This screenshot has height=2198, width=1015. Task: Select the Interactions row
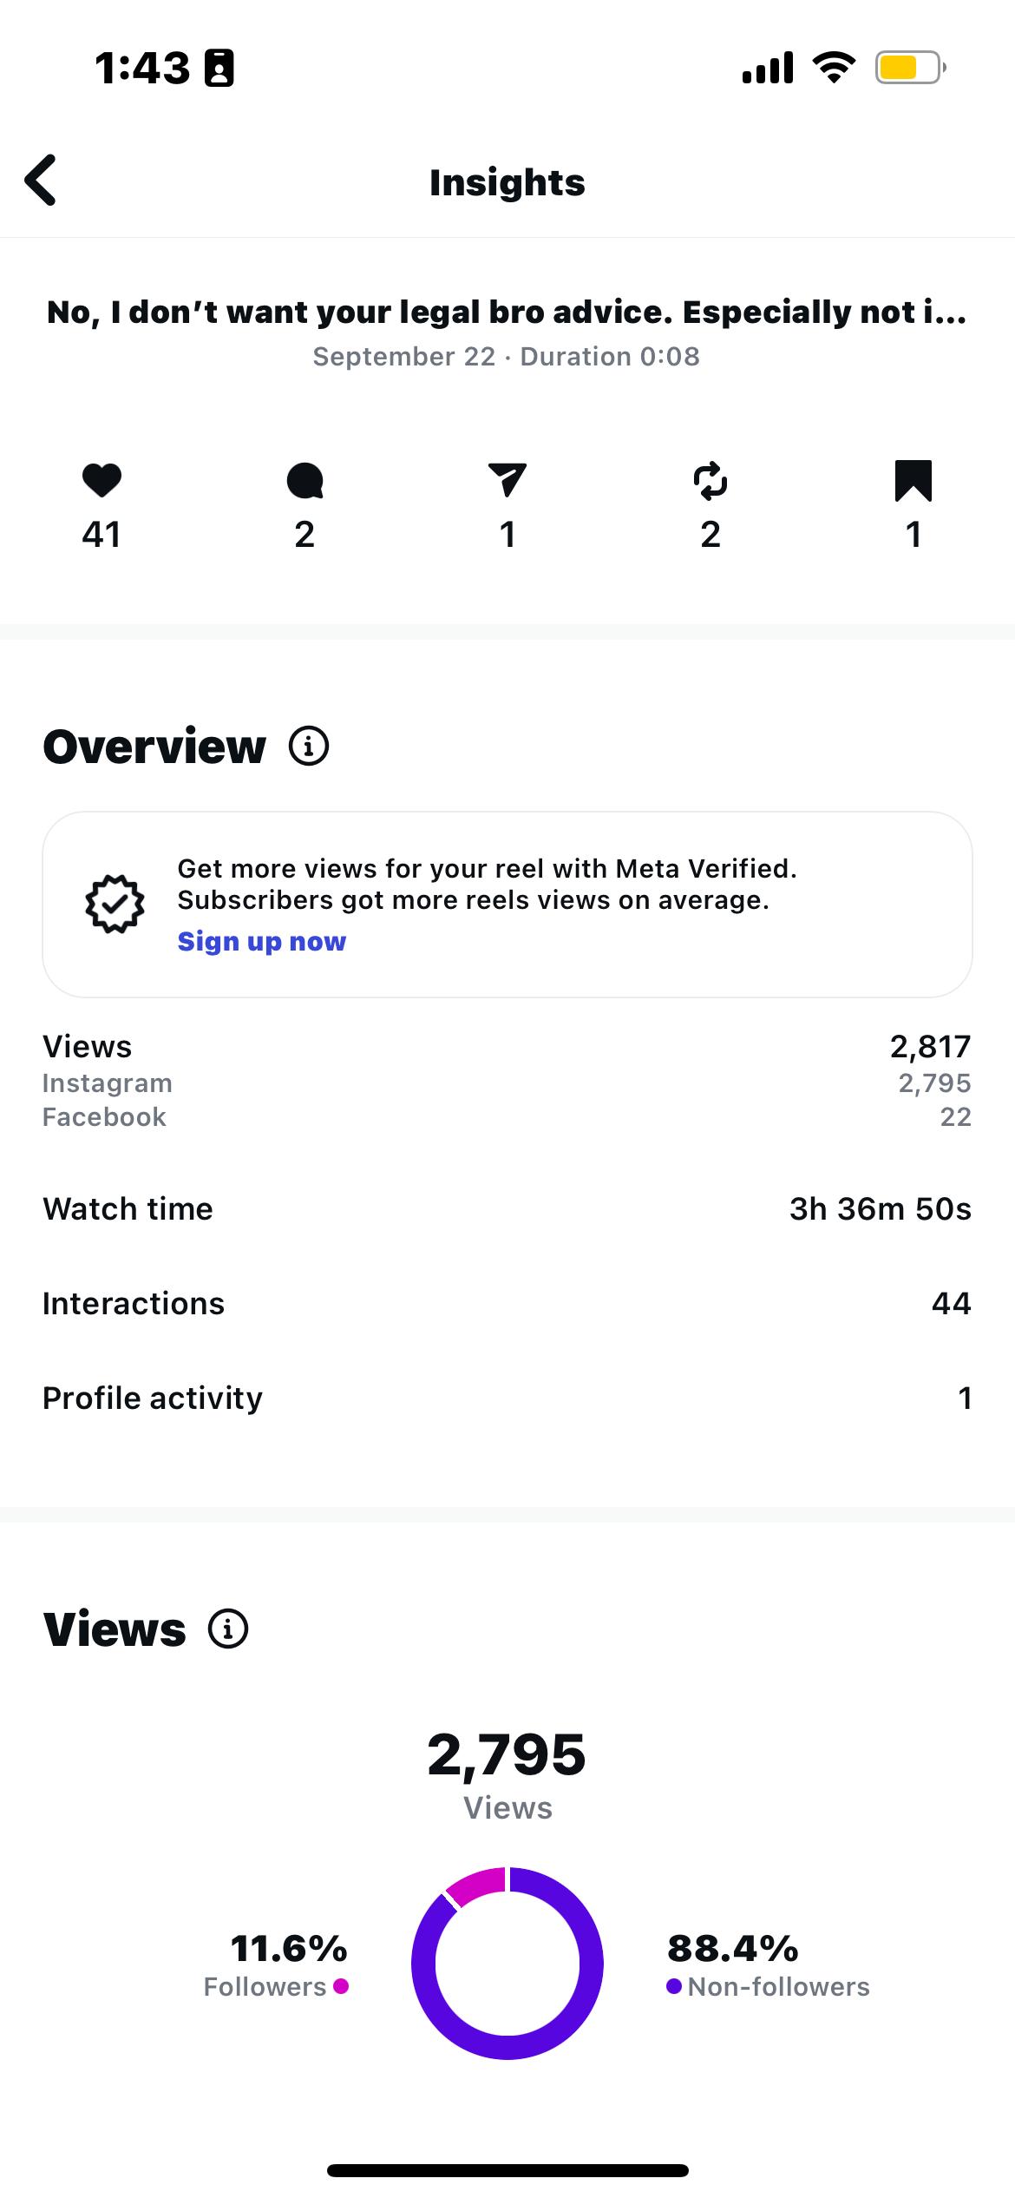pos(507,1304)
